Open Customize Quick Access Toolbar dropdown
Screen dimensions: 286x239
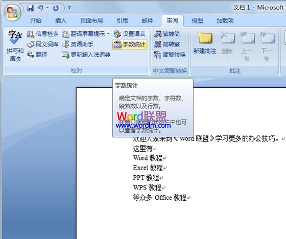point(69,8)
